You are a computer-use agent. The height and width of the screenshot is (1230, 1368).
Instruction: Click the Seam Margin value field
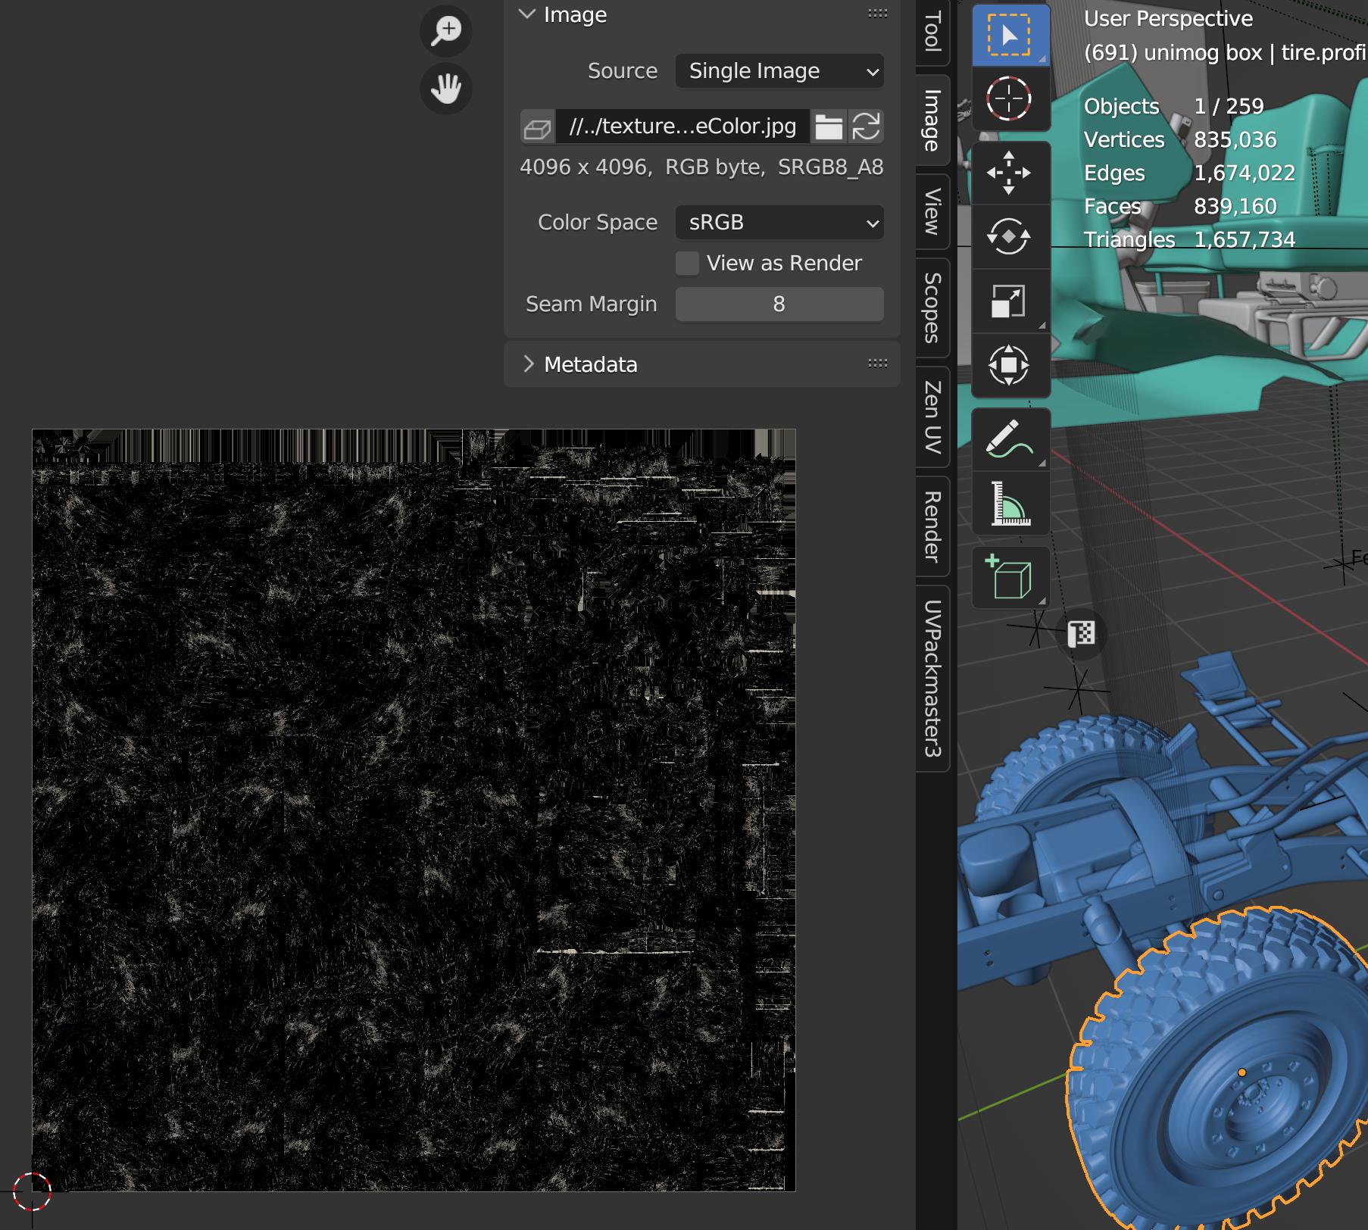pos(779,304)
